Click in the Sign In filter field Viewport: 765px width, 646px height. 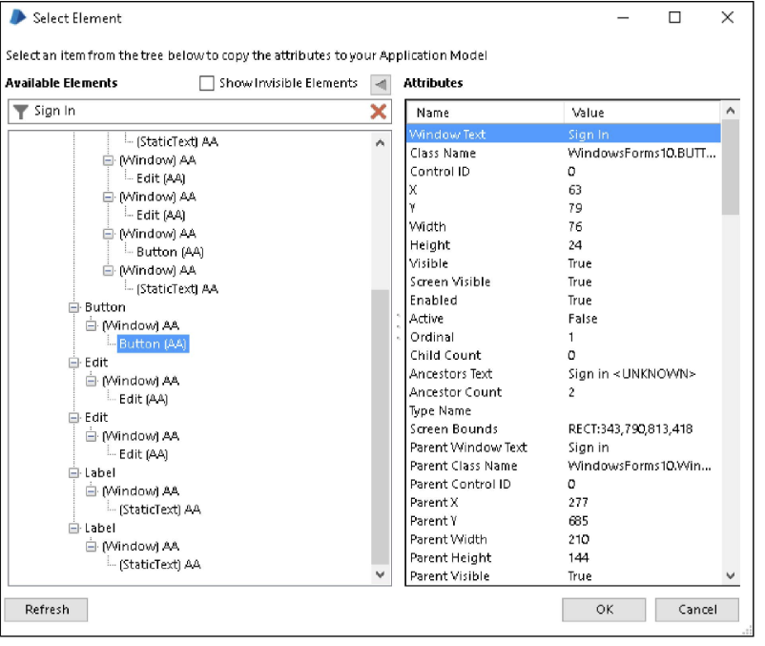tap(191, 112)
